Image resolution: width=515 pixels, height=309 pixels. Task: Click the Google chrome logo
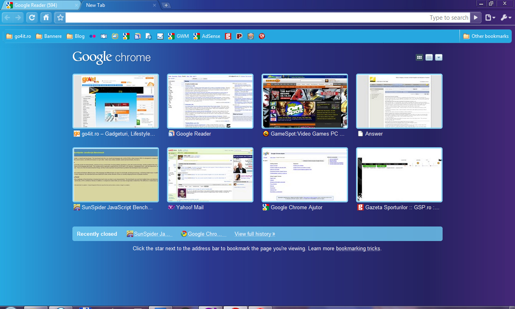pyautogui.click(x=112, y=58)
